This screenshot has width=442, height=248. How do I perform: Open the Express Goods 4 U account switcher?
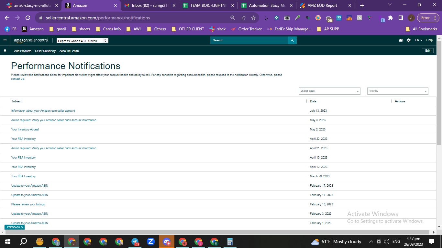point(83,41)
